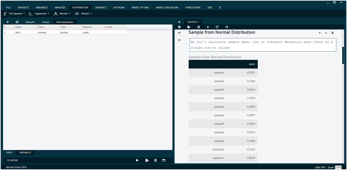Click the output panel vertical scrollbar

click(343, 56)
